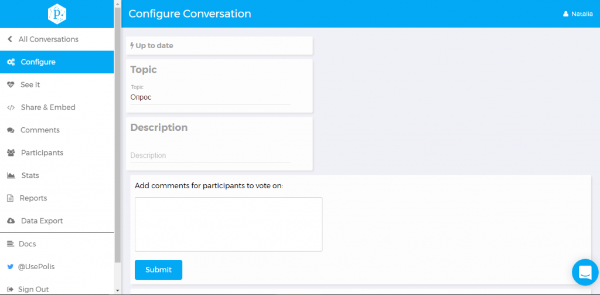Sign Out of the account
Image resolution: width=600 pixels, height=295 pixels.
coord(33,289)
